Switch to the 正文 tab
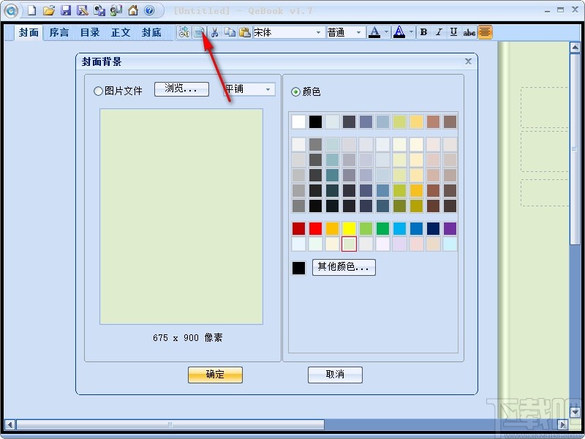This screenshot has width=585, height=439. [121, 32]
